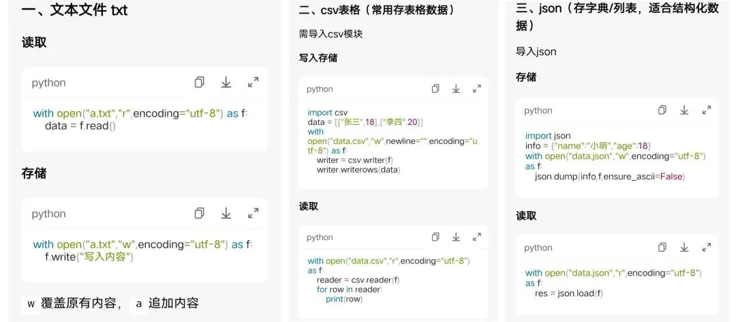Copy the csv.writer code snippet
Screen dimensions: 736x322
(435, 89)
